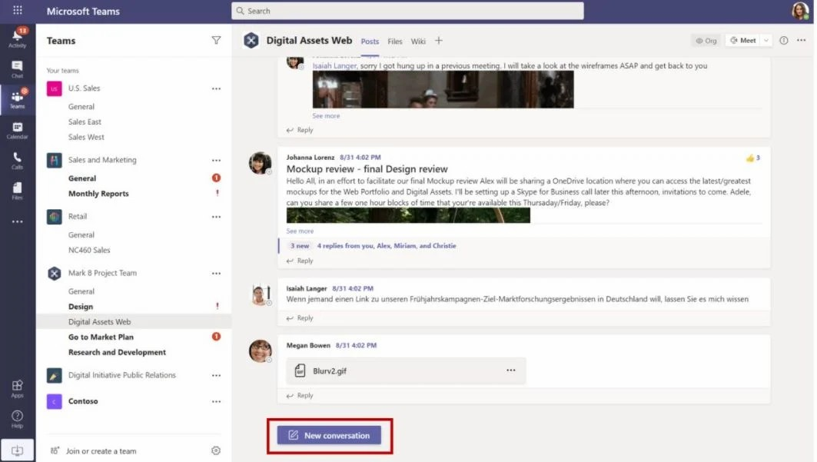Open the Activity feed
The width and height of the screenshot is (817, 462).
17,38
